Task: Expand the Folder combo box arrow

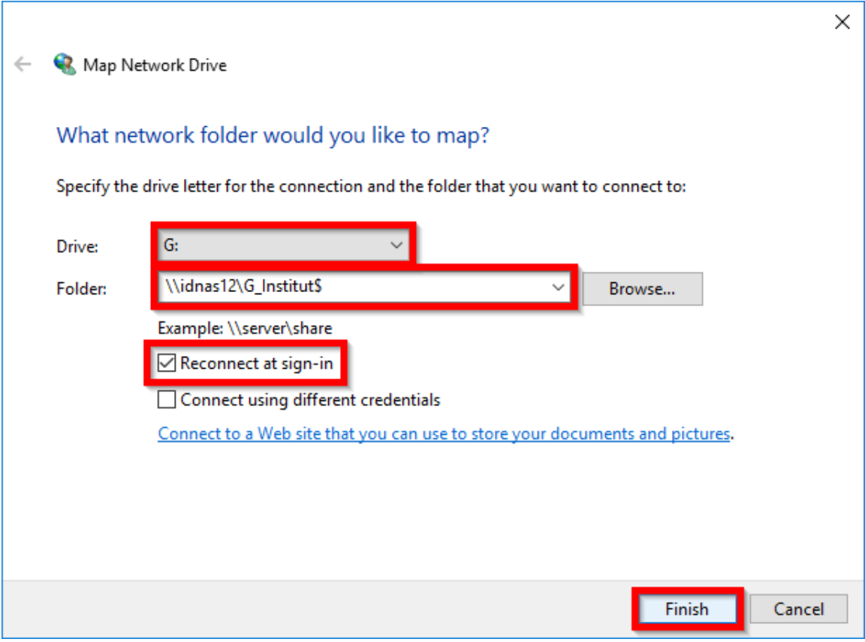Action: click(558, 288)
